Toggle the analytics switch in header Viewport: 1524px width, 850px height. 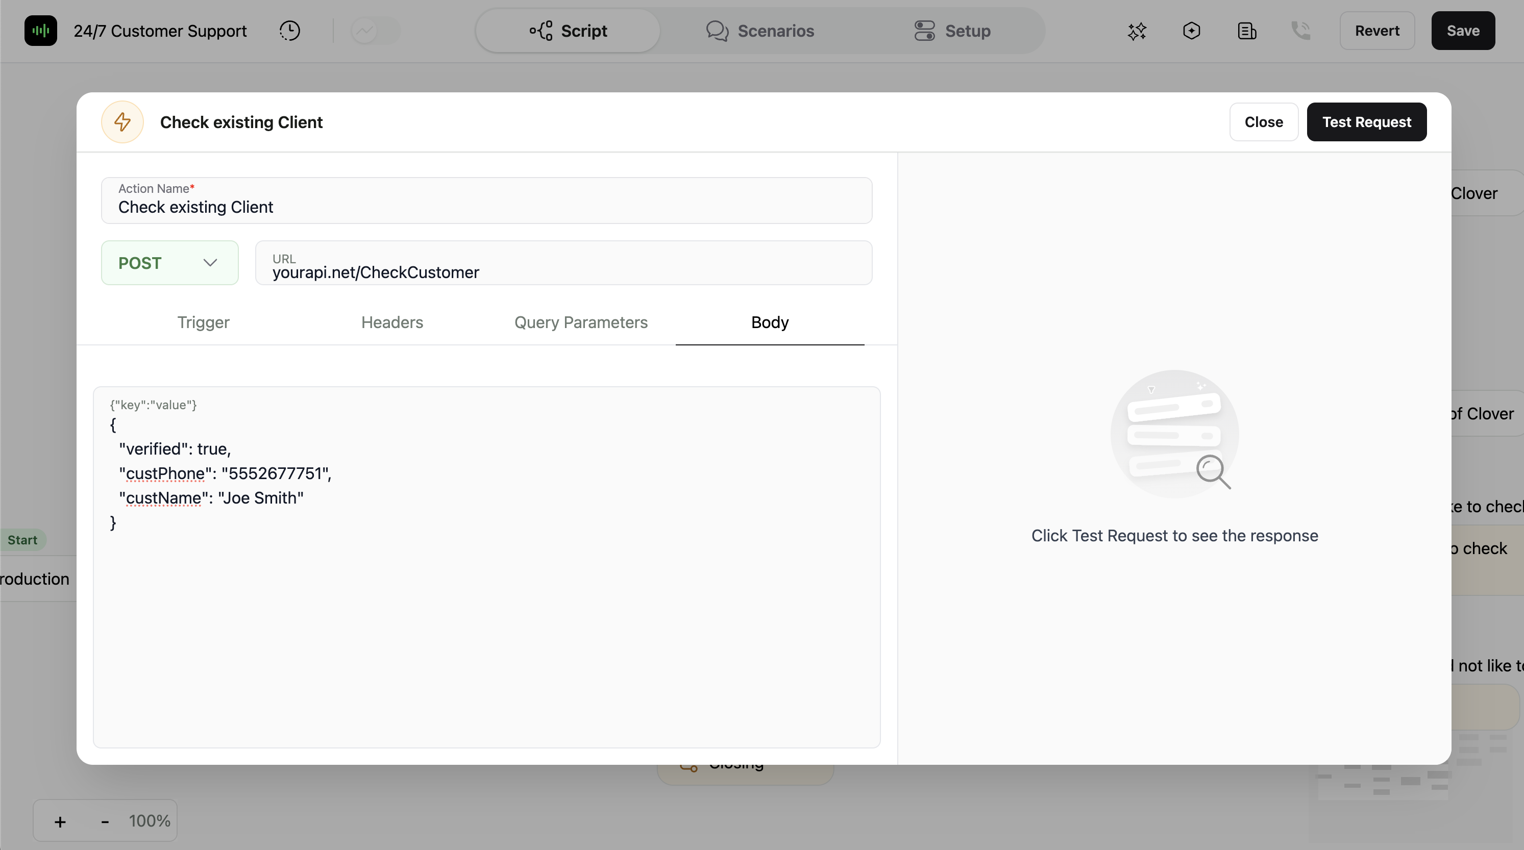(x=375, y=31)
